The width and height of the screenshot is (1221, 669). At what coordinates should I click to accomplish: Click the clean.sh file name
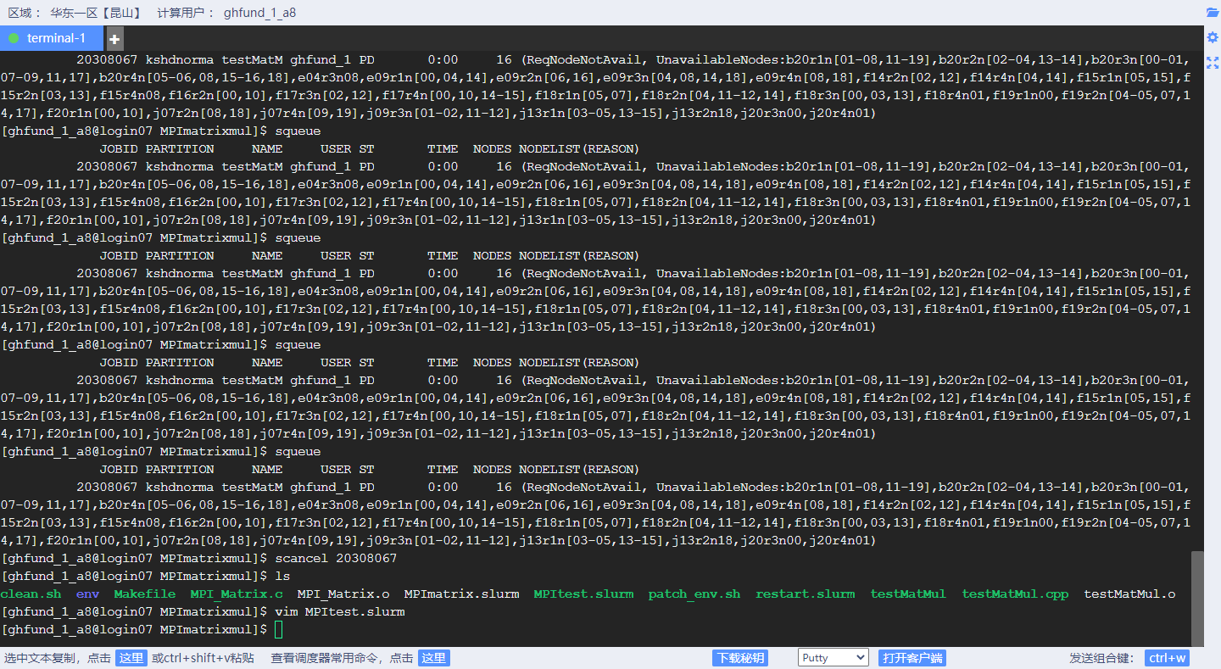point(31,594)
